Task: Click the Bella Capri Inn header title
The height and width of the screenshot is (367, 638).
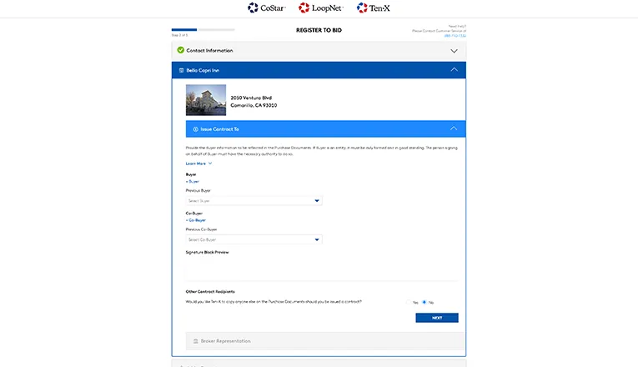Action: tap(203, 70)
